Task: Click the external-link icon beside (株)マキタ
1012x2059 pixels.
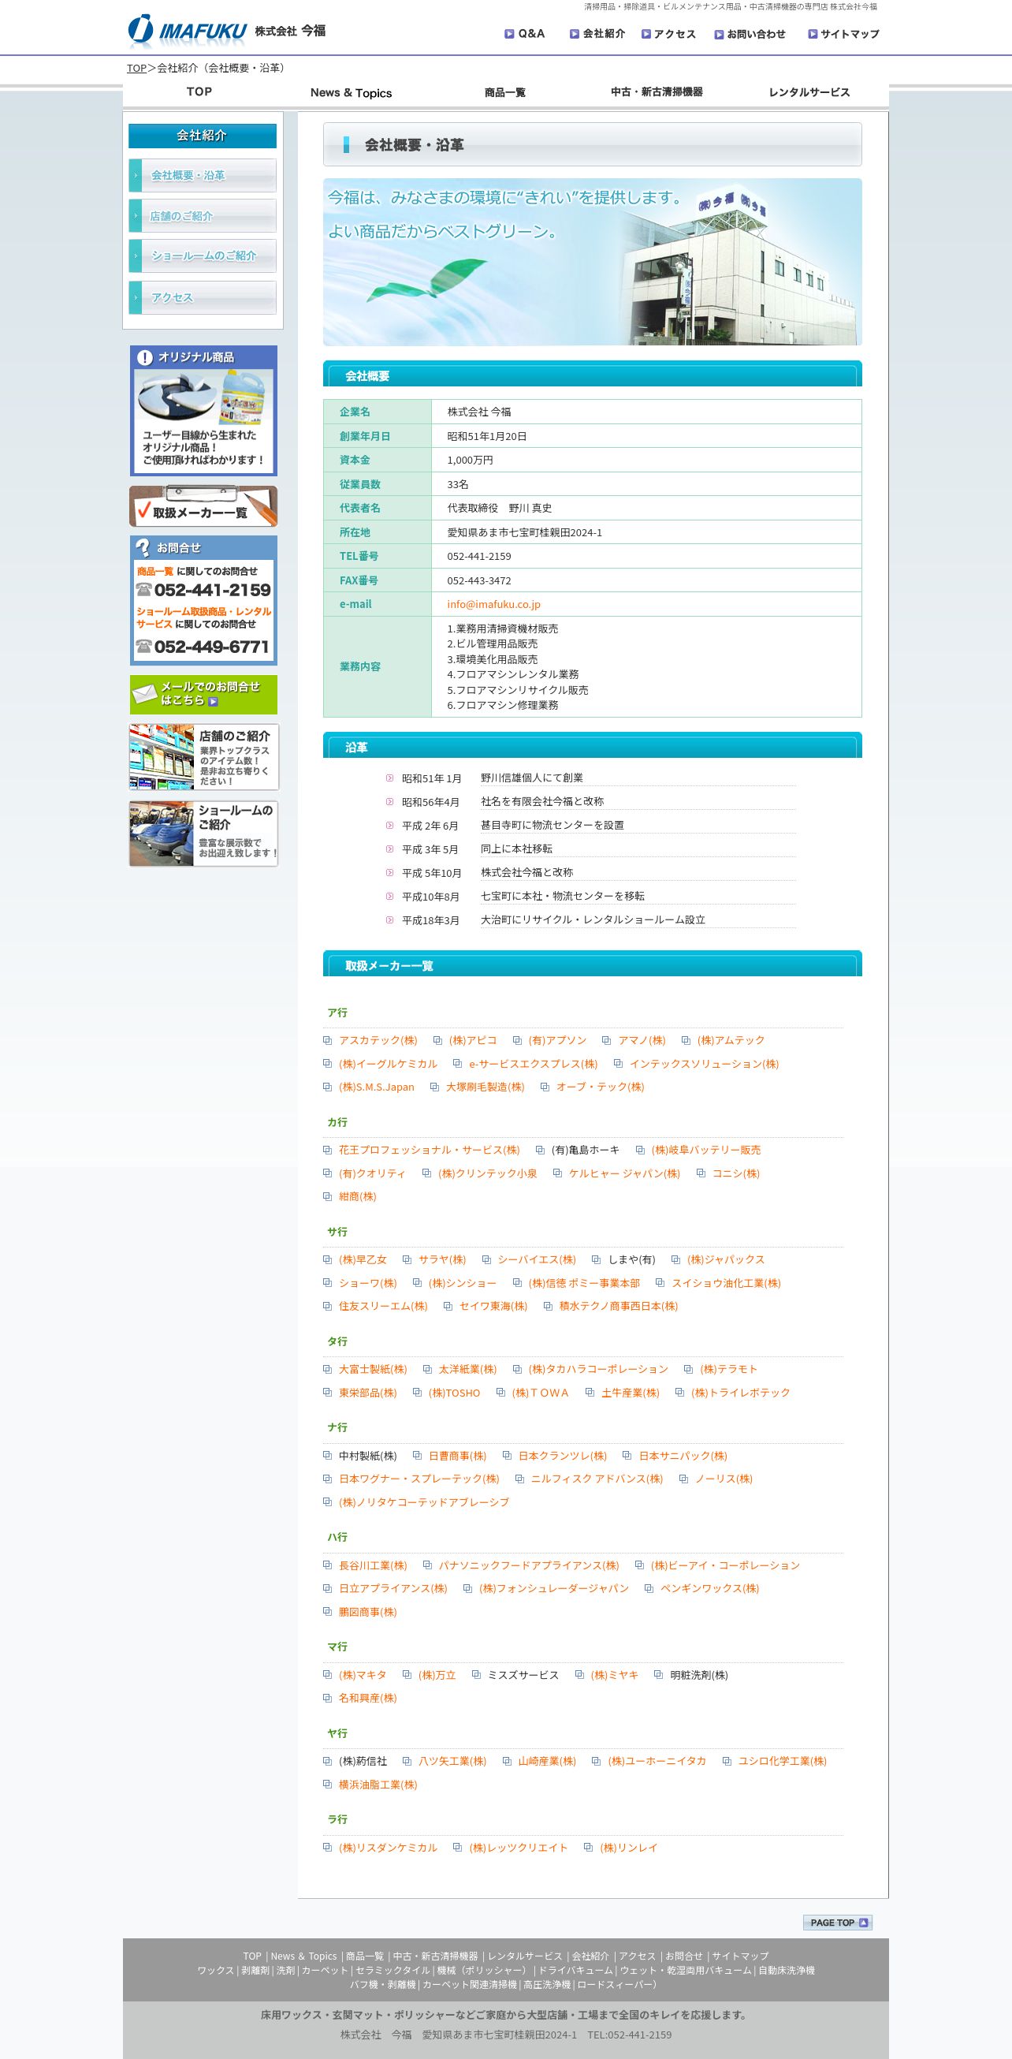Action: pos(328,1673)
